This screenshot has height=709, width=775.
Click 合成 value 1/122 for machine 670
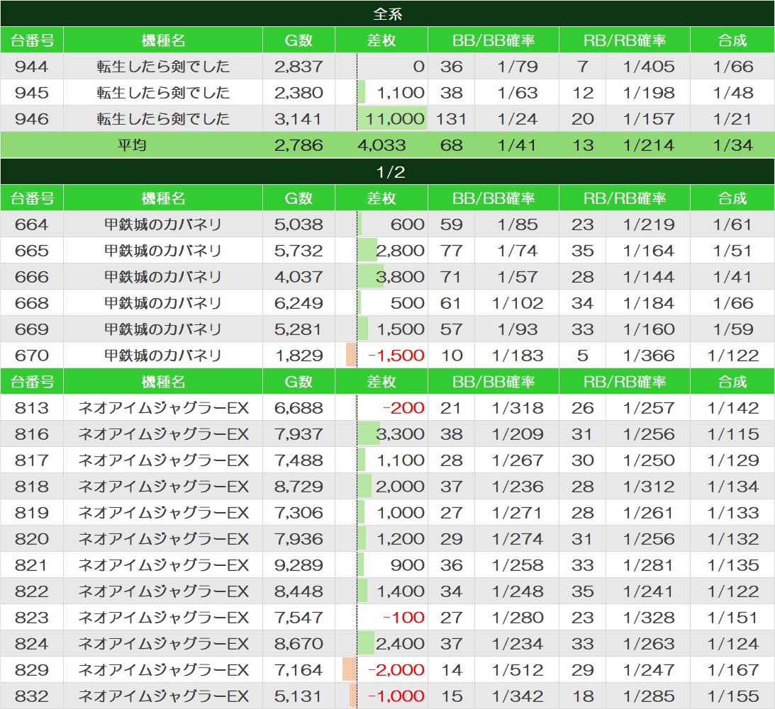click(x=732, y=355)
